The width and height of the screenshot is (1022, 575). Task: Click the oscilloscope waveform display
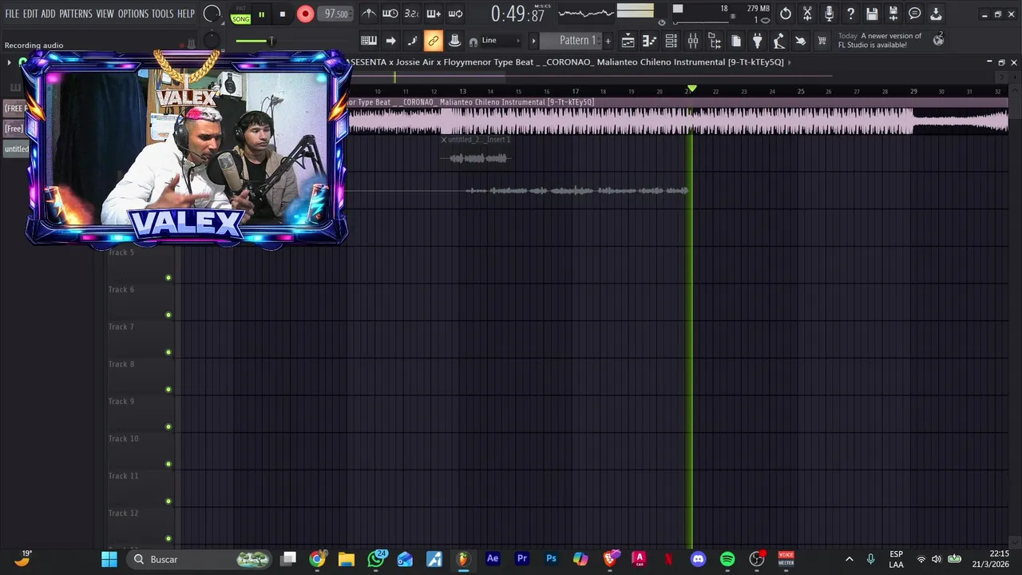586,14
